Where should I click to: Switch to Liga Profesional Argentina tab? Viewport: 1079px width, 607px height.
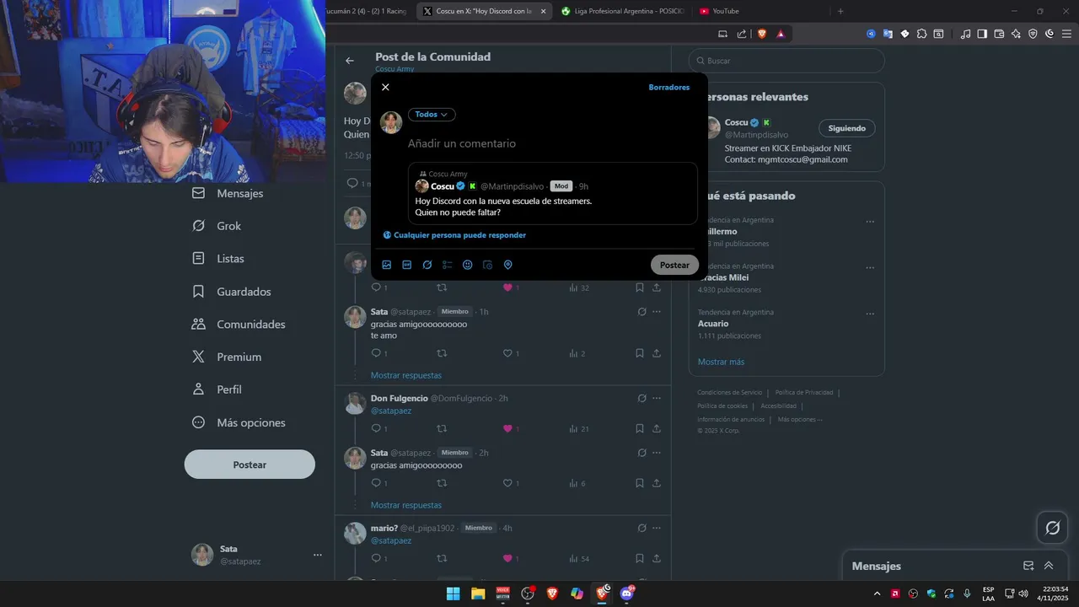[622, 11]
